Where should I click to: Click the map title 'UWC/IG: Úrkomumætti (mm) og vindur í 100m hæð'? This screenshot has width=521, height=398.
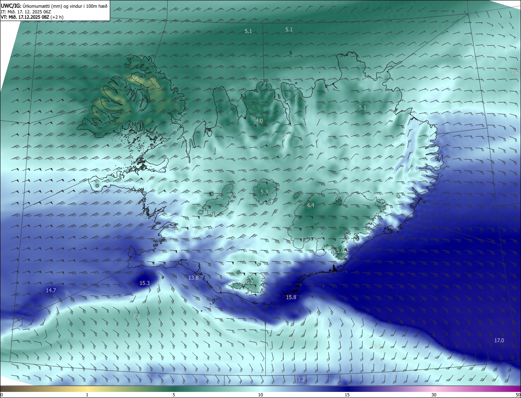pos(54,6)
